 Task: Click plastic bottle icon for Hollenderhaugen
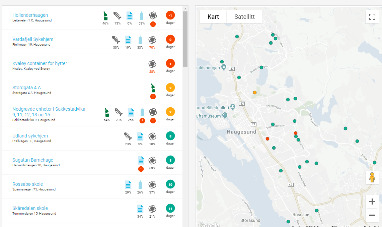coord(142,16)
